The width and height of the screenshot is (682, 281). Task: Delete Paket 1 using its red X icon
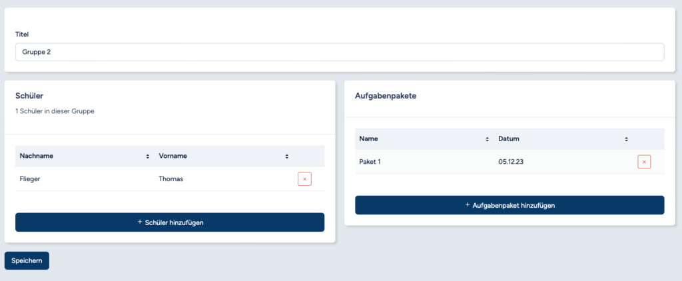point(644,162)
